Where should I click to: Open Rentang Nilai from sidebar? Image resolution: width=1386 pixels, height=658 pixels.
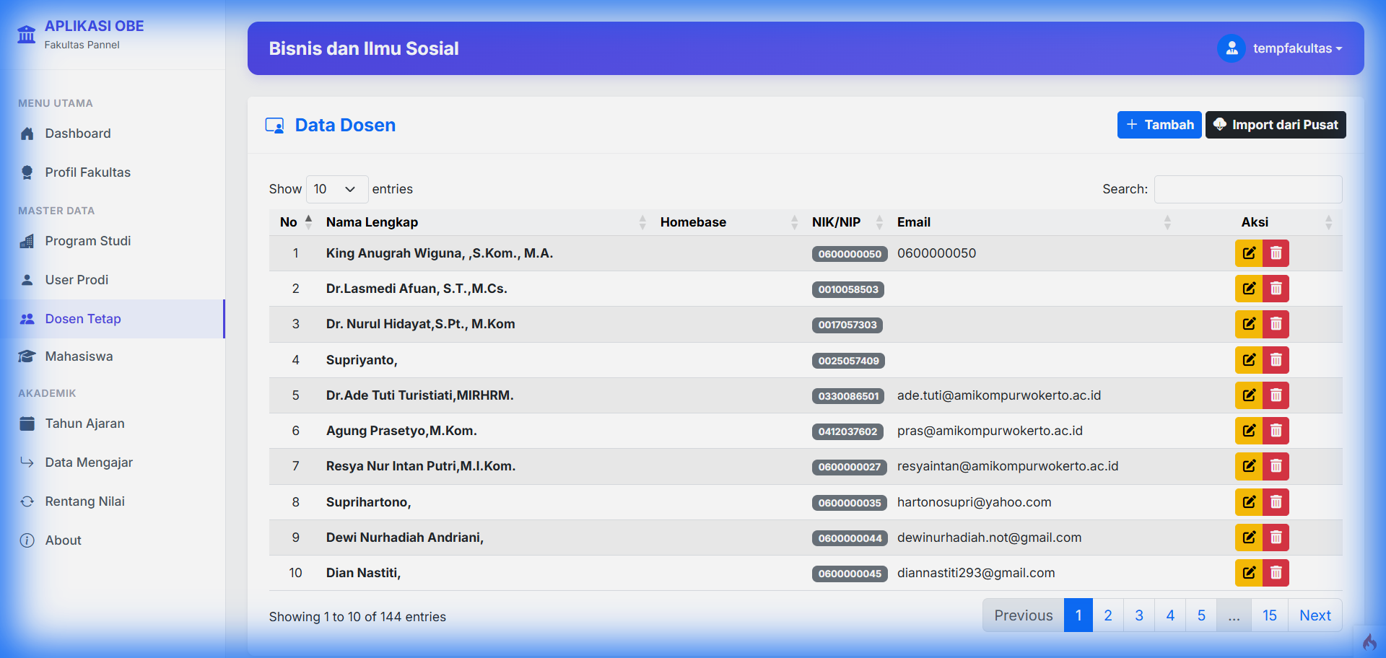pos(84,501)
